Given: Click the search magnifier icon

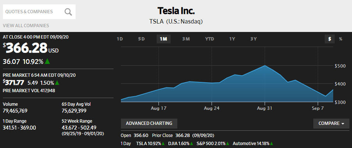Looking at the screenshot, I should tap(68, 12).
